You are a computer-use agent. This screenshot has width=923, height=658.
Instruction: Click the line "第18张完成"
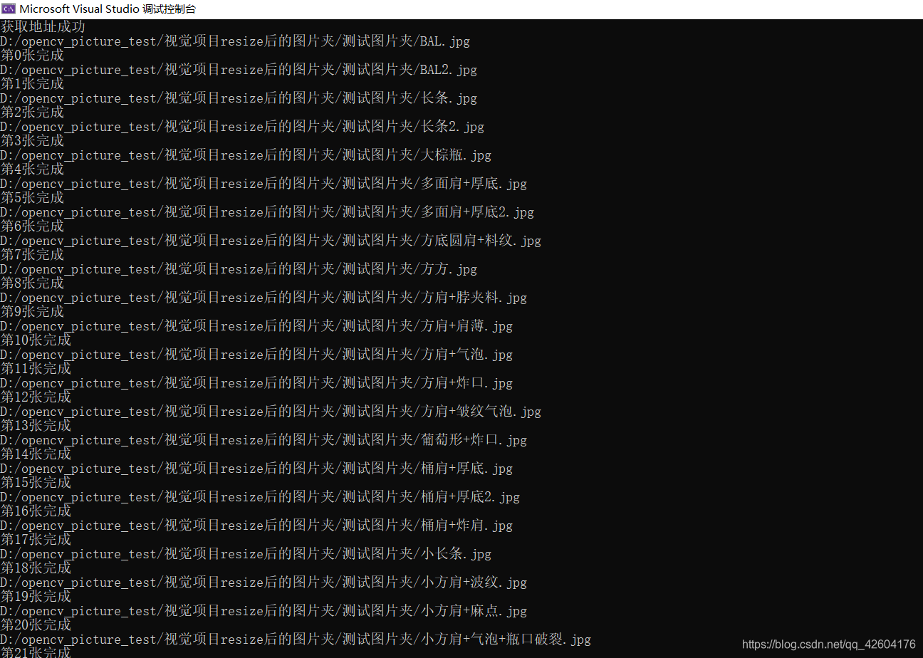click(36, 568)
